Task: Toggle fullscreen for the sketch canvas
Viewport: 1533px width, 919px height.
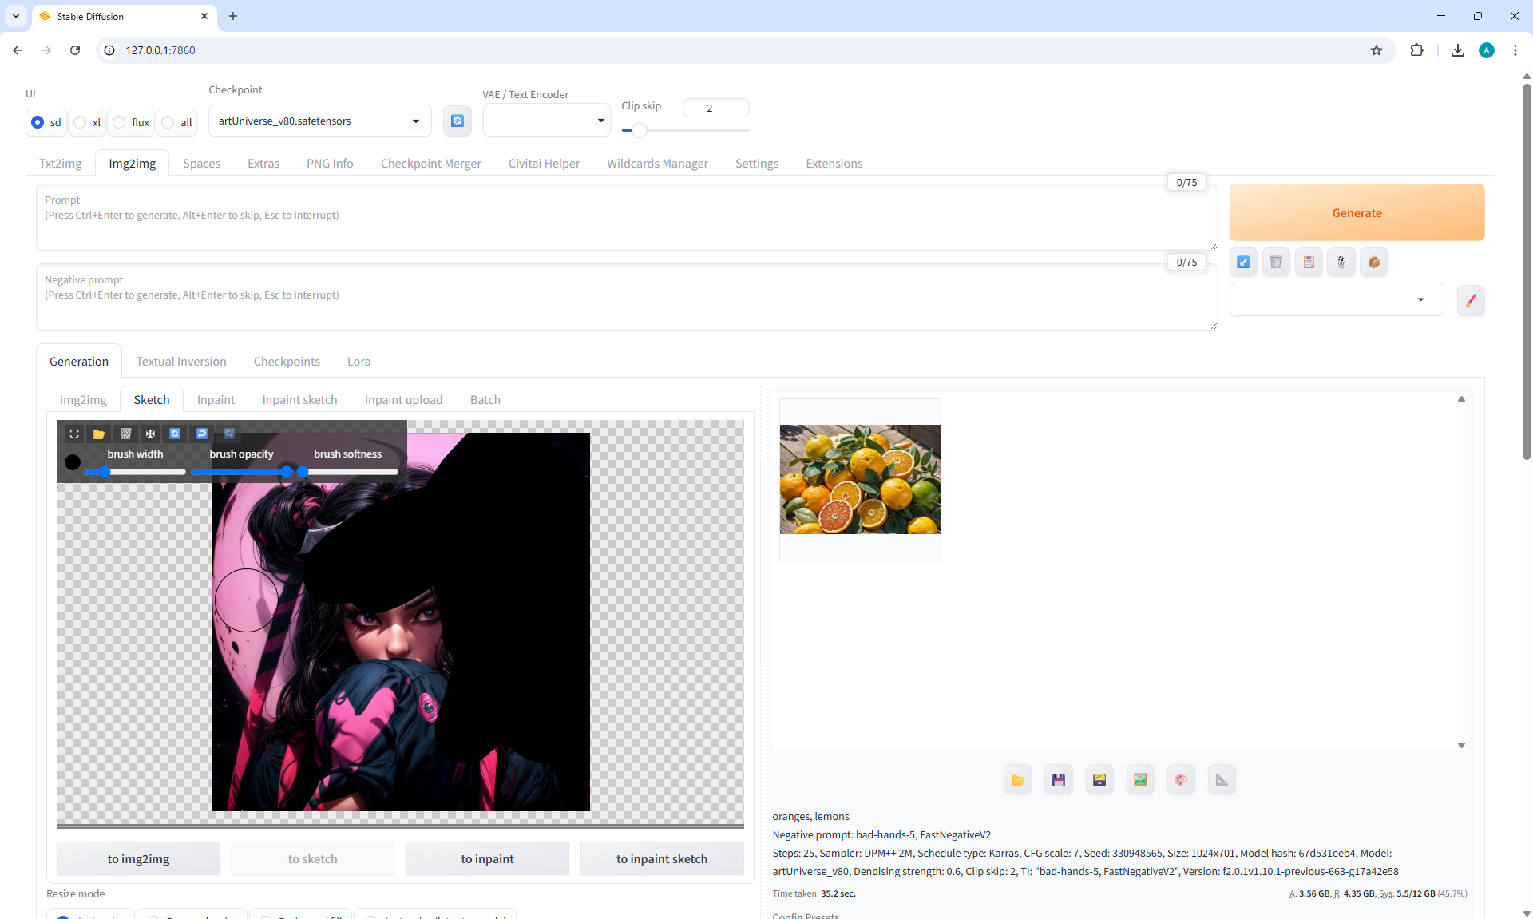Action: 74,434
